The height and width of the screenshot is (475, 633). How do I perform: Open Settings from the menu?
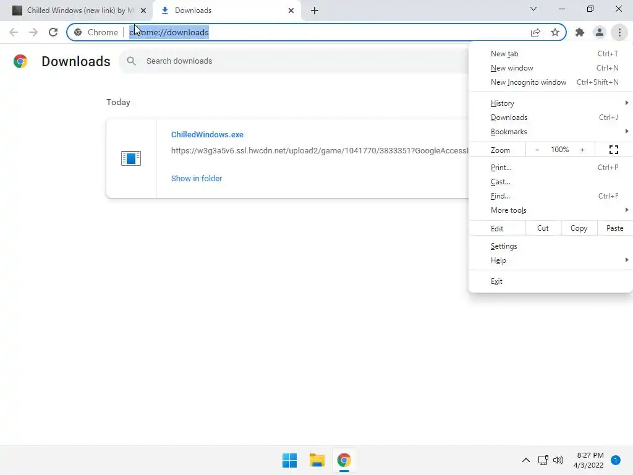(551, 246)
